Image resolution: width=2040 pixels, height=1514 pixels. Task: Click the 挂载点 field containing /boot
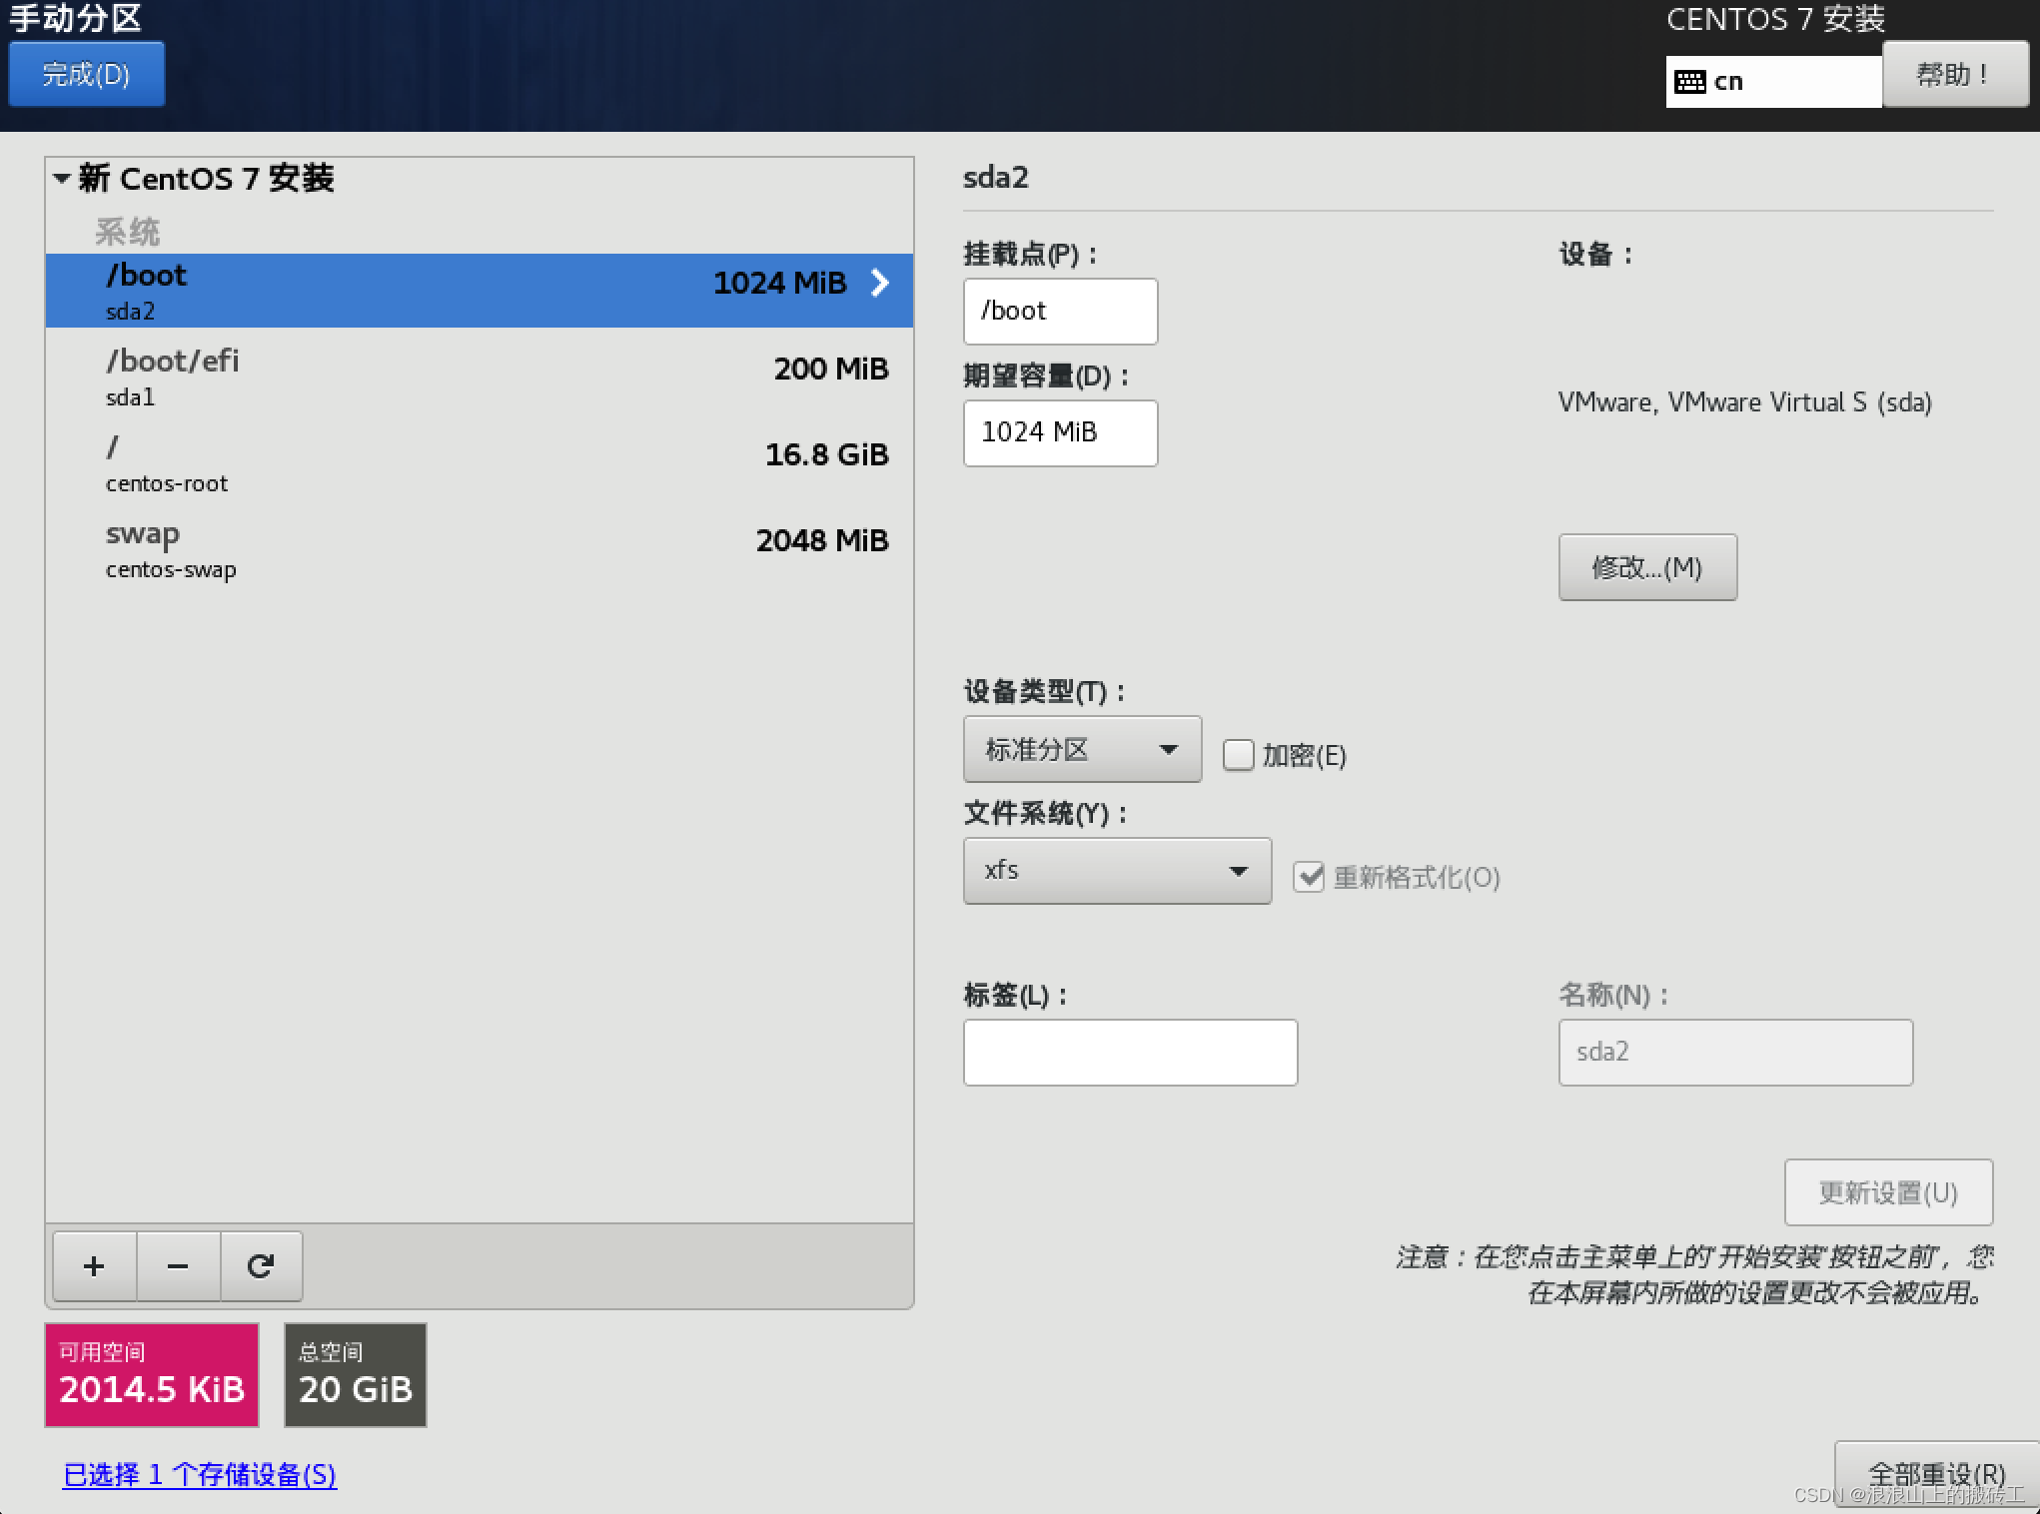click(x=1060, y=312)
